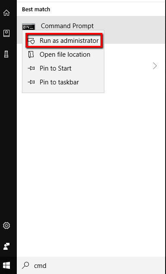Click the shield icon for Run as administrator

(x=31, y=41)
